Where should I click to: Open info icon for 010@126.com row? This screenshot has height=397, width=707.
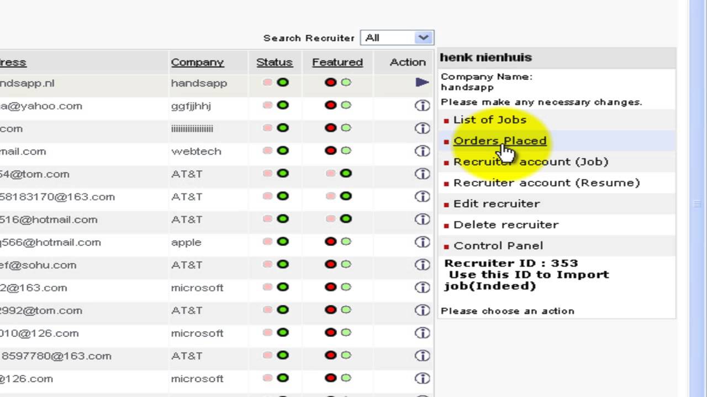click(x=422, y=333)
